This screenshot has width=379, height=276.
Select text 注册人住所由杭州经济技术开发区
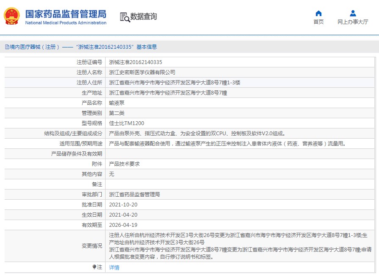147,235
